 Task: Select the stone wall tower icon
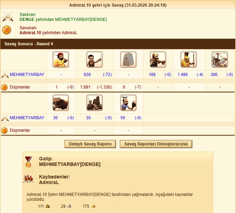tap(128, 60)
